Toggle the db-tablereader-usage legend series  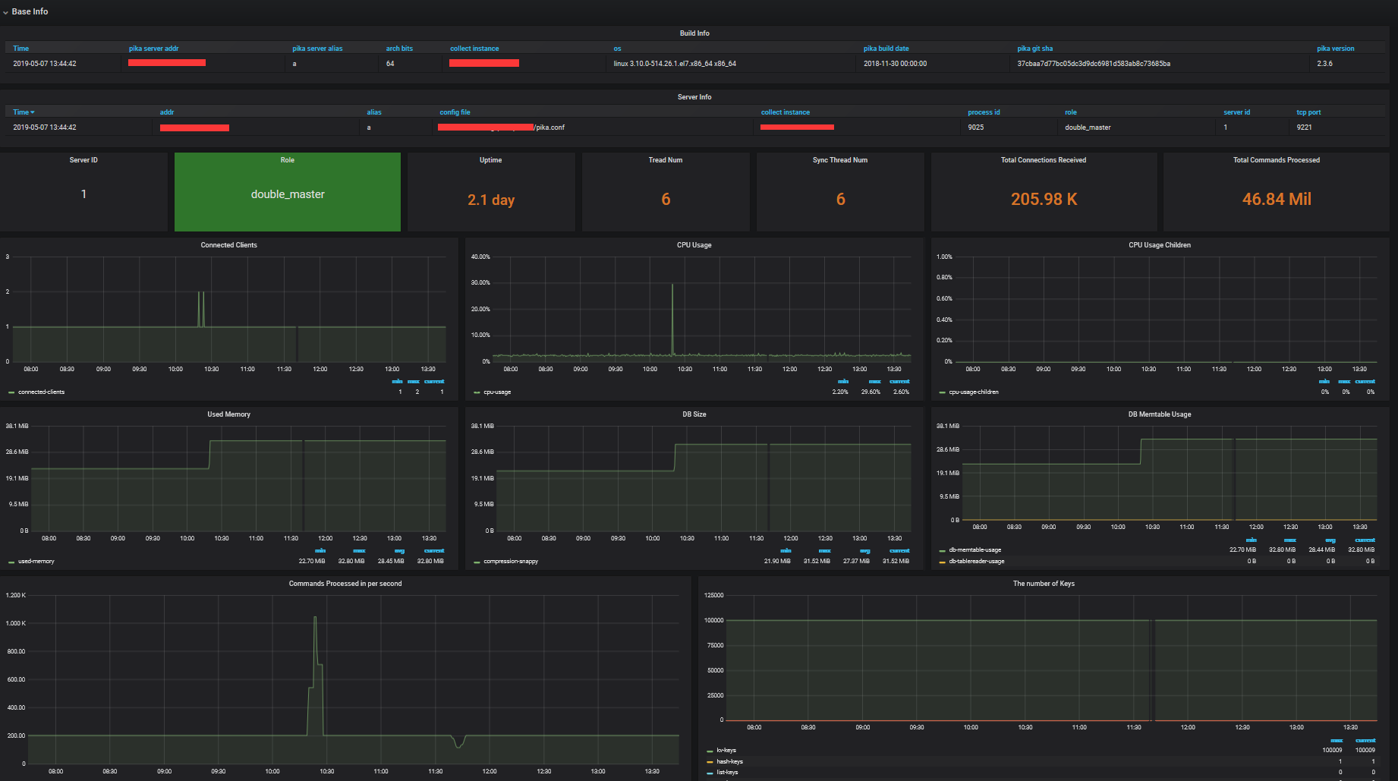tap(976, 562)
